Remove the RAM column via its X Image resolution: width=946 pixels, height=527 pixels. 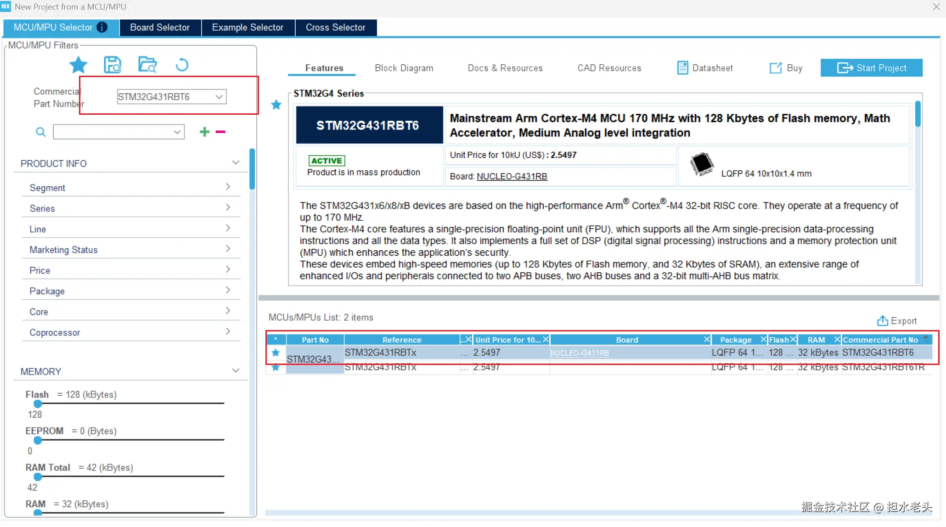pyautogui.click(x=837, y=339)
